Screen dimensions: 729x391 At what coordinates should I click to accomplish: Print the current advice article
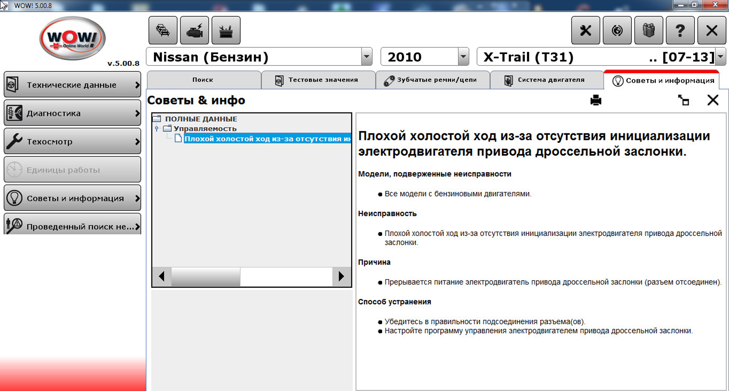(x=596, y=100)
